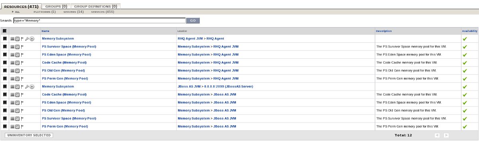Go to next page arrow
Screen dimensions: 479x144
pyautogui.click(x=446, y=135)
